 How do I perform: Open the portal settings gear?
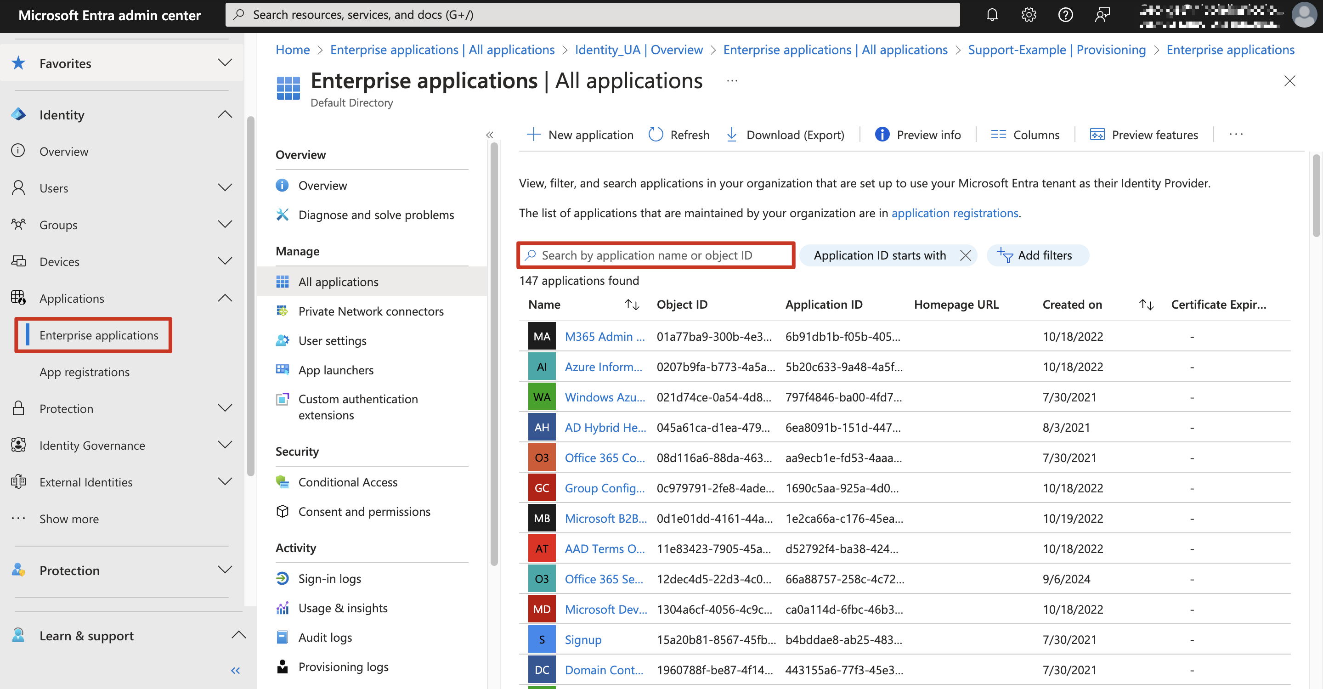point(1028,15)
